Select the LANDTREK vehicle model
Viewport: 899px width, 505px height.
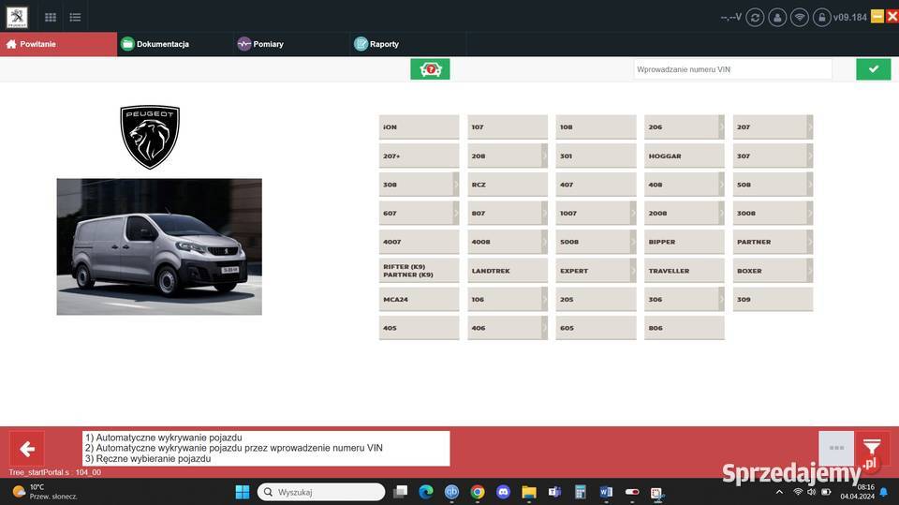point(508,271)
